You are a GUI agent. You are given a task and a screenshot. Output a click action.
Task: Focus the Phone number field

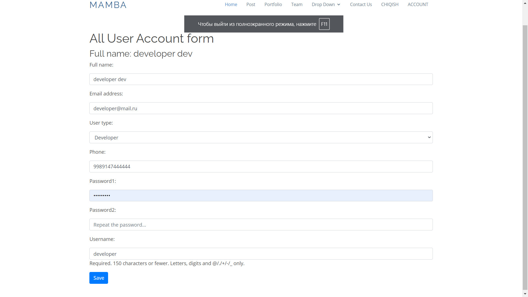[x=261, y=167]
